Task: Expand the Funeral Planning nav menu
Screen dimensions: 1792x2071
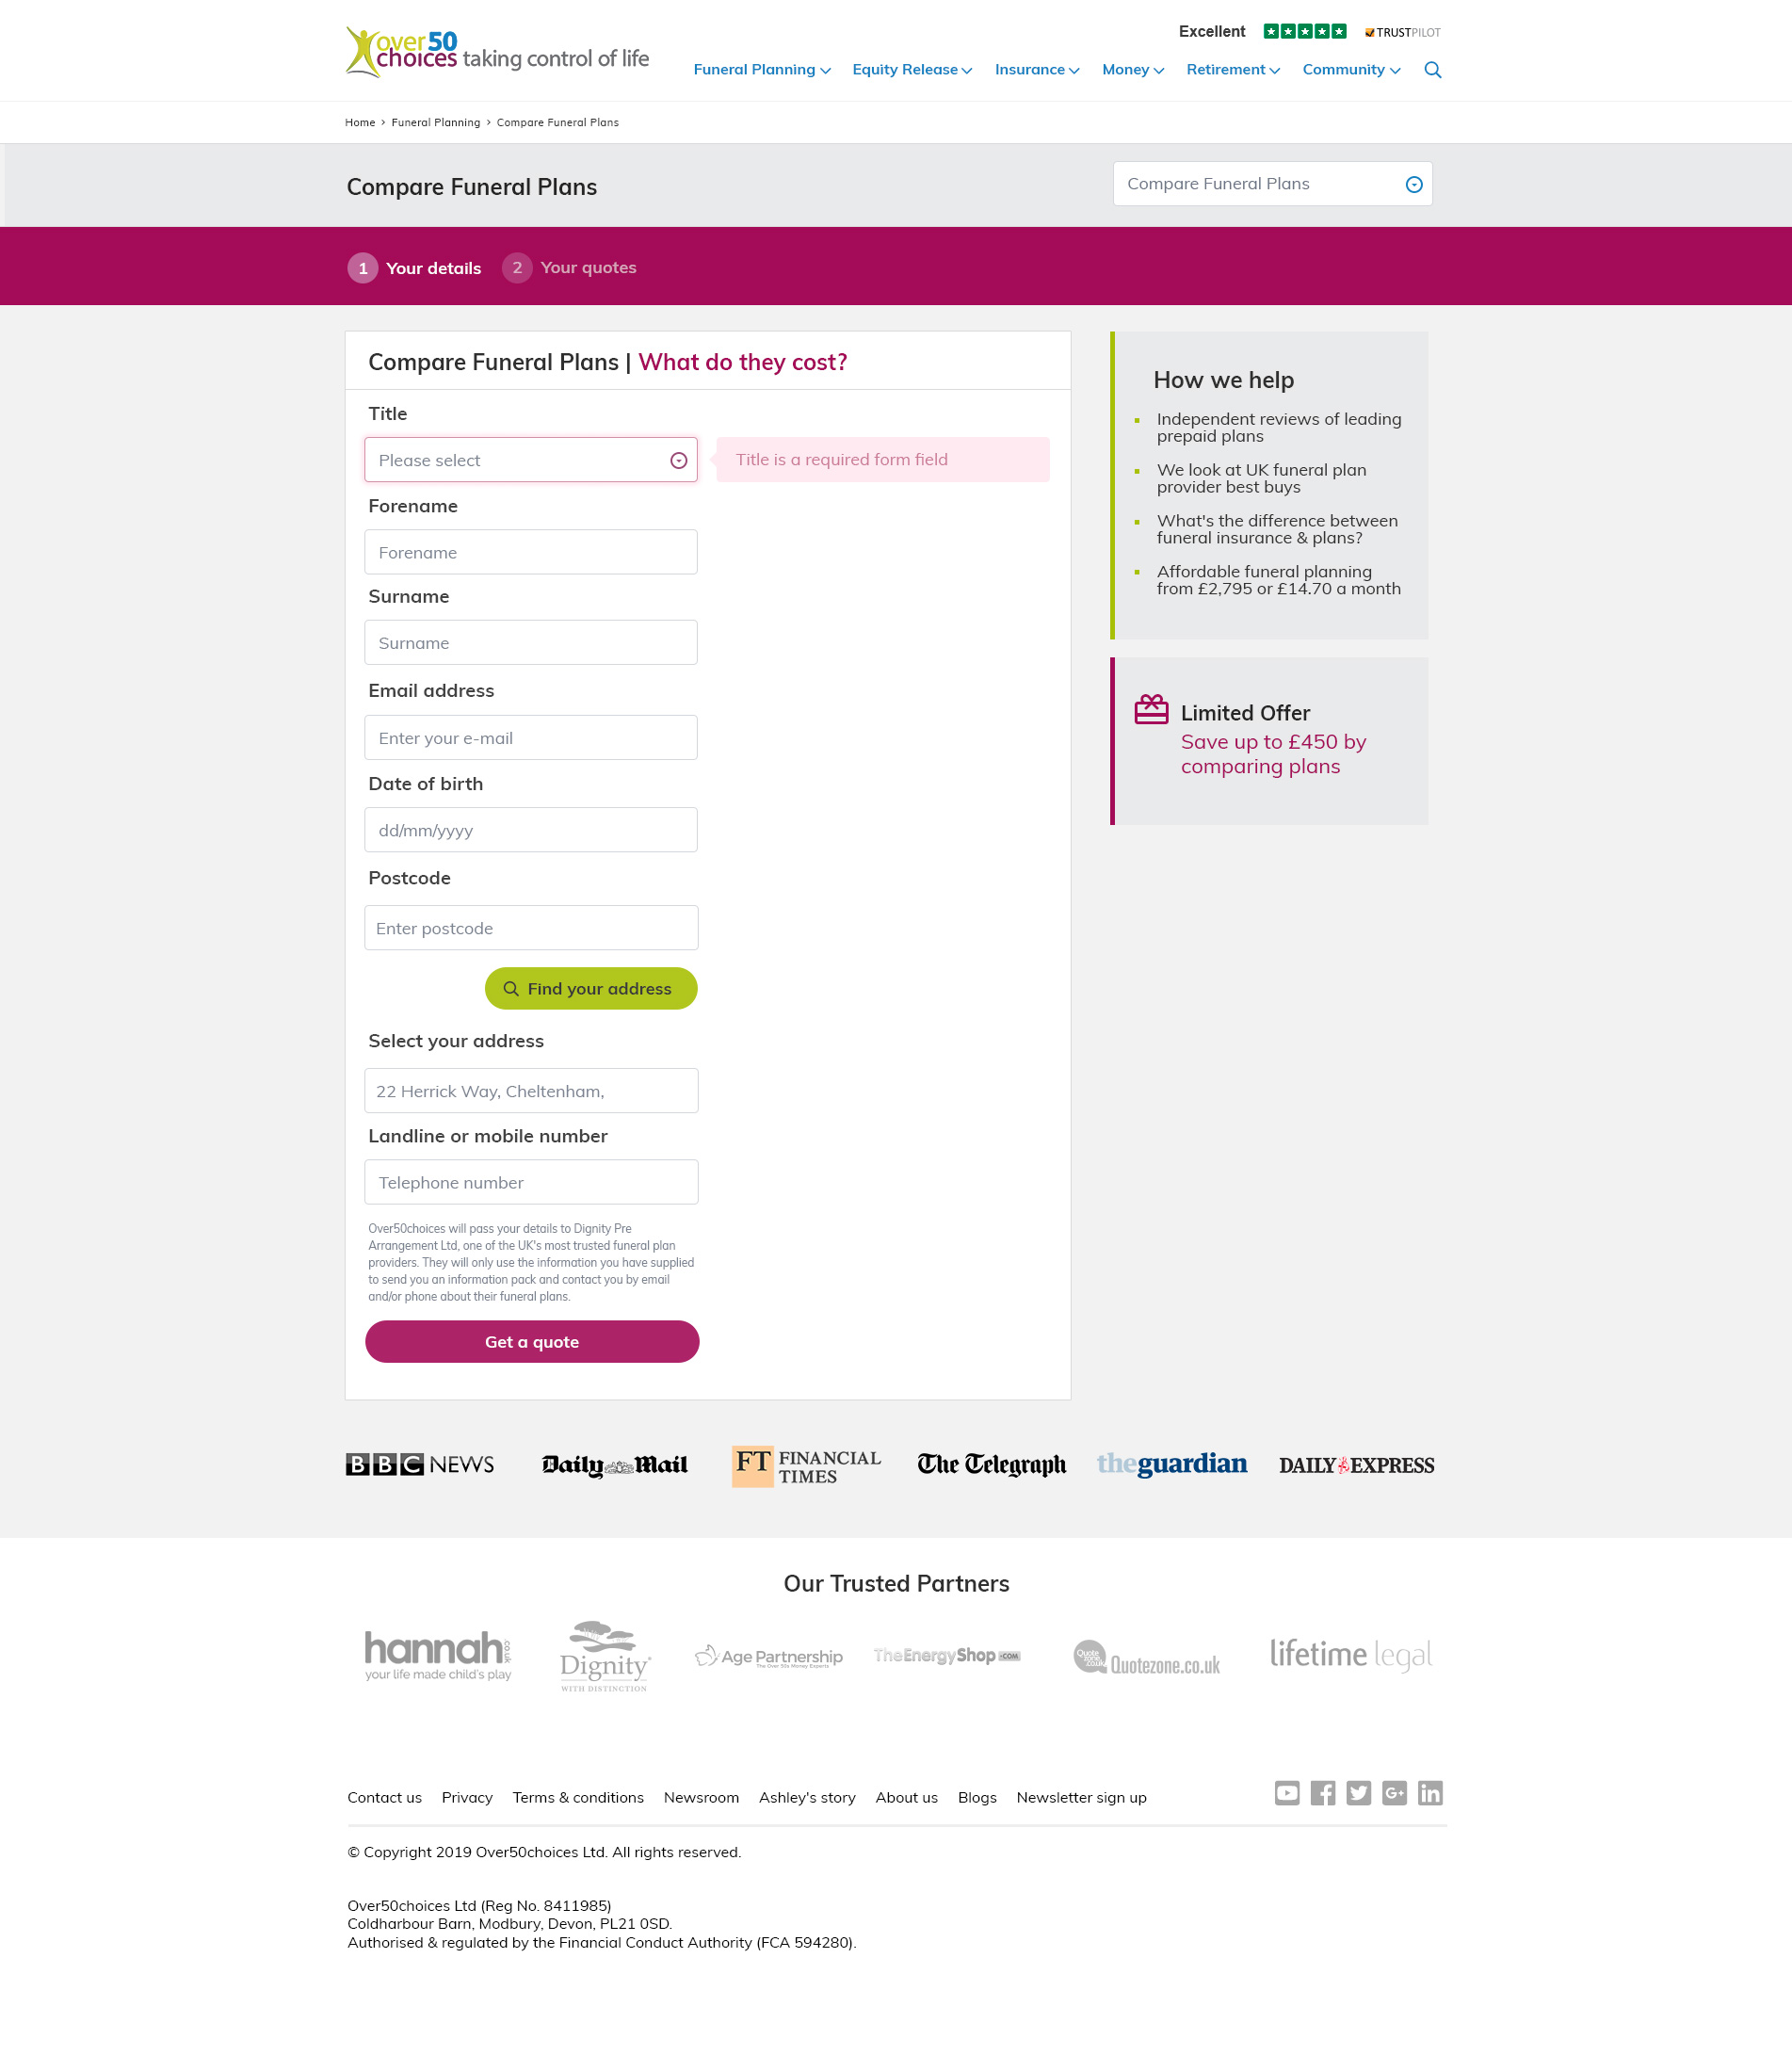Action: pyautogui.click(x=761, y=70)
